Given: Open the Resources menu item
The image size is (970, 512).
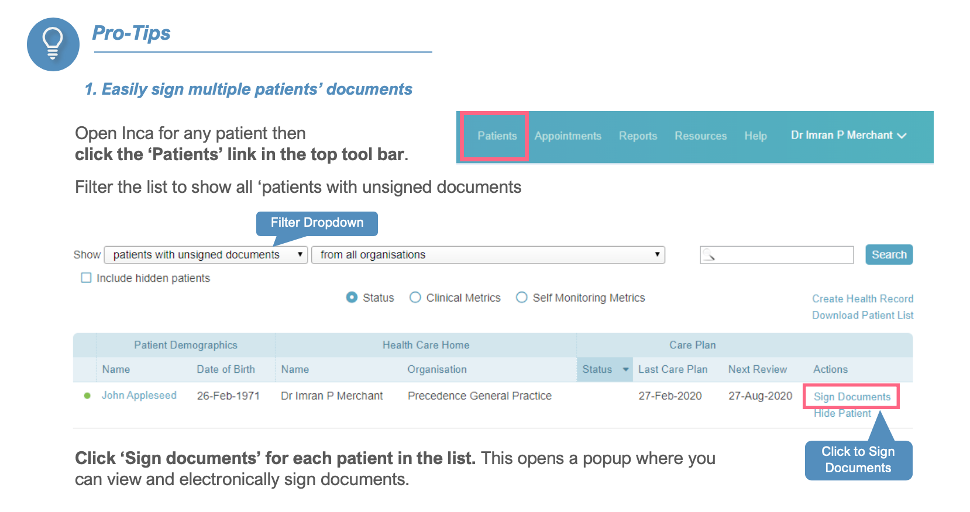Looking at the screenshot, I should tap(700, 136).
